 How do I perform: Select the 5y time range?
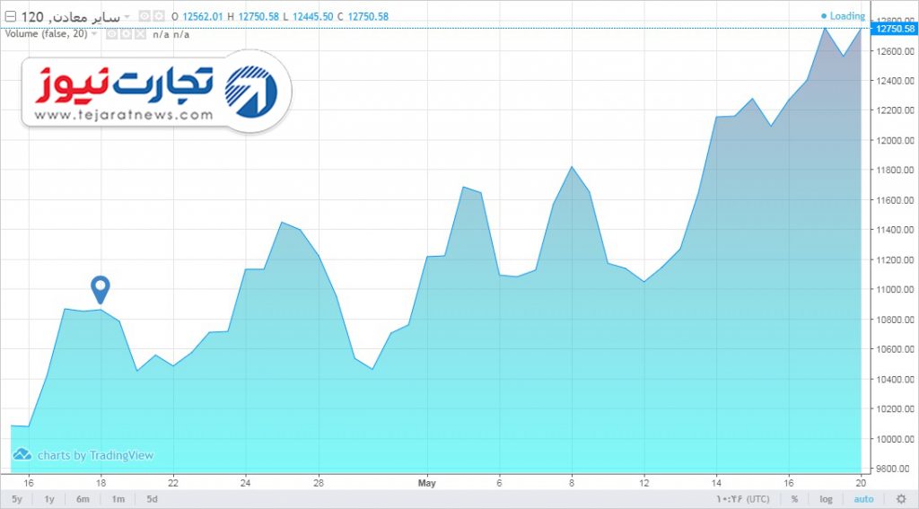[x=17, y=499]
